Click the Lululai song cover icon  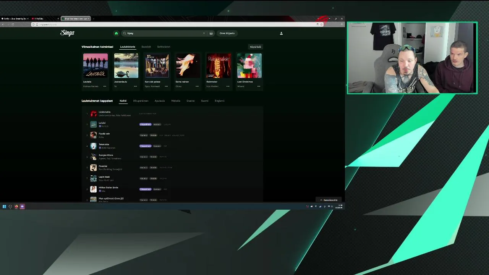(x=94, y=124)
